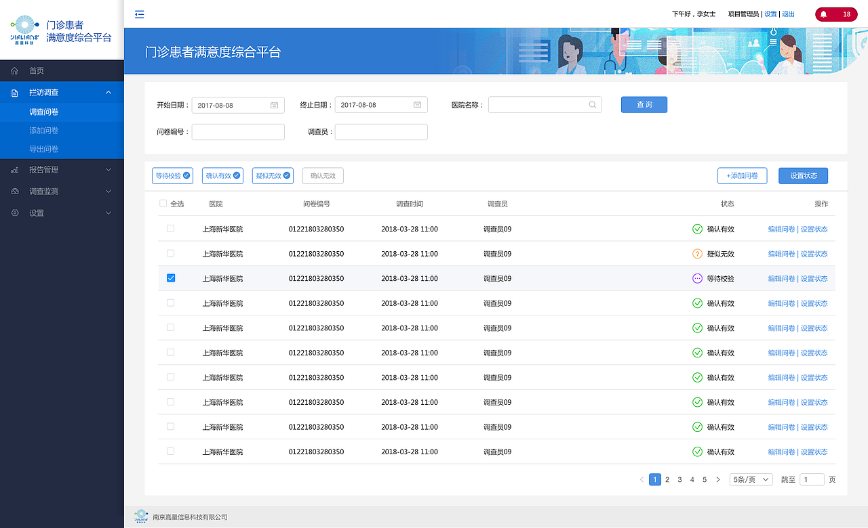Click the 查询 search button

pos(644,105)
